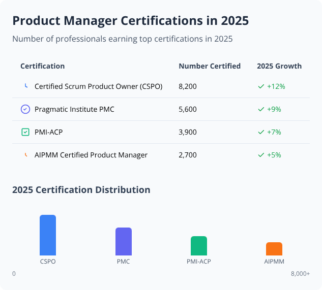
Task: Click the green checkmark next to +5%
Action: click(261, 155)
